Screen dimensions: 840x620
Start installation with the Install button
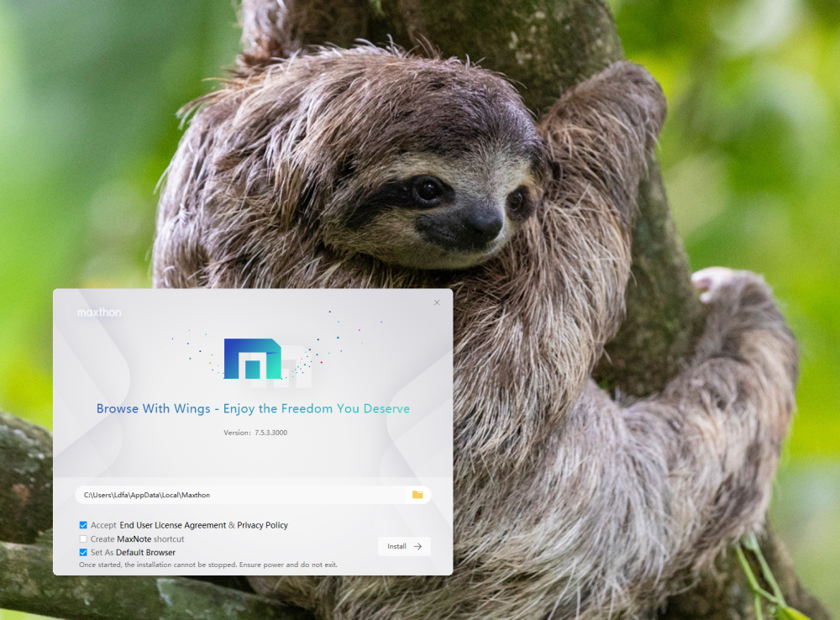click(x=404, y=547)
